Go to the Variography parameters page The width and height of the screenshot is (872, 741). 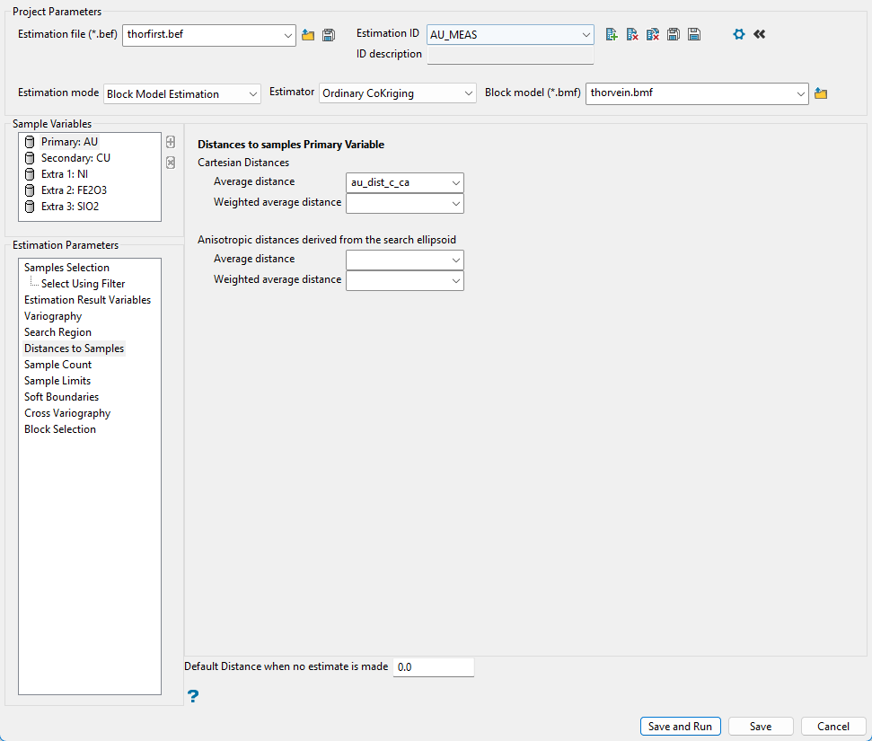53,316
